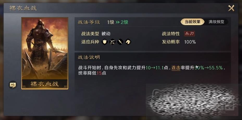This screenshot has height=120, width=242.
Task: Tap the 兵刃 trait tag
Action: [189, 34]
